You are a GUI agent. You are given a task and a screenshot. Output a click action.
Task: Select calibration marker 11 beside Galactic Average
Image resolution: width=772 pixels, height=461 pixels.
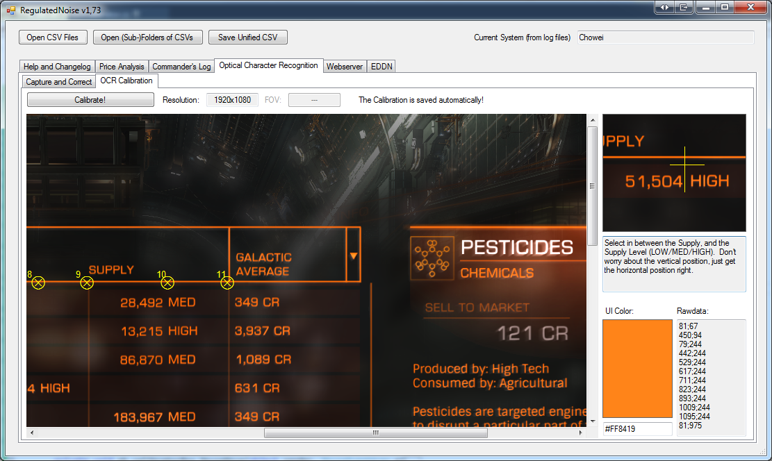tap(227, 283)
